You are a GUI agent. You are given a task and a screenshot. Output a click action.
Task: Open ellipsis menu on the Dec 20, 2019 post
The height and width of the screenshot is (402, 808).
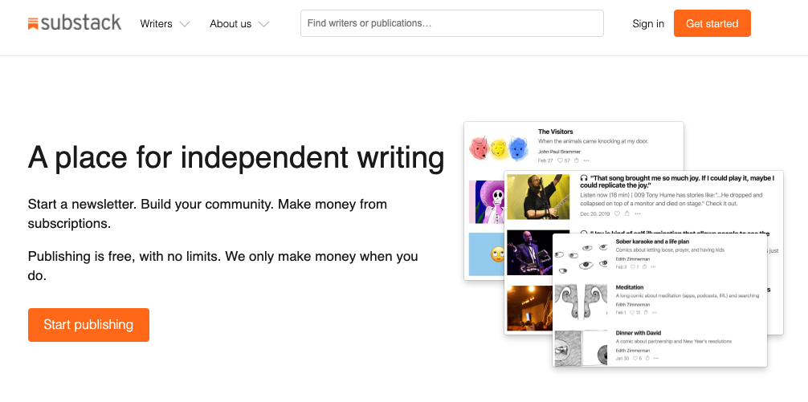(x=638, y=213)
